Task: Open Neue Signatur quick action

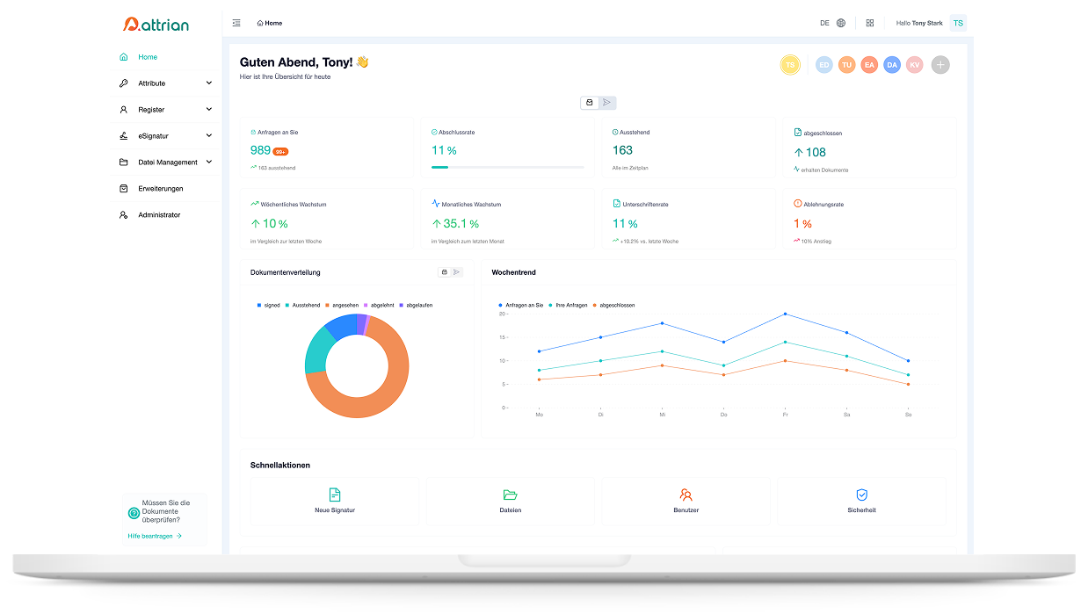Action: pyautogui.click(x=335, y=501)
